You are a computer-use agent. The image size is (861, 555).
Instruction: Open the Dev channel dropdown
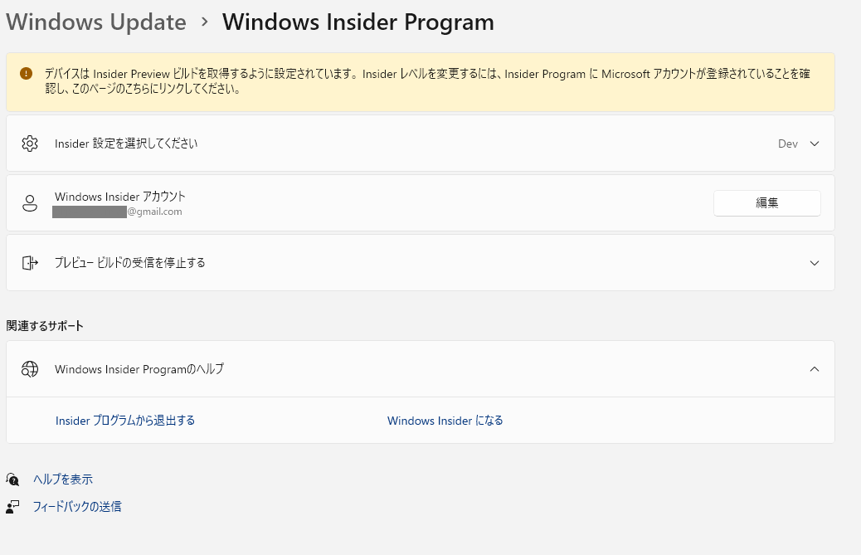coord(799,144)
